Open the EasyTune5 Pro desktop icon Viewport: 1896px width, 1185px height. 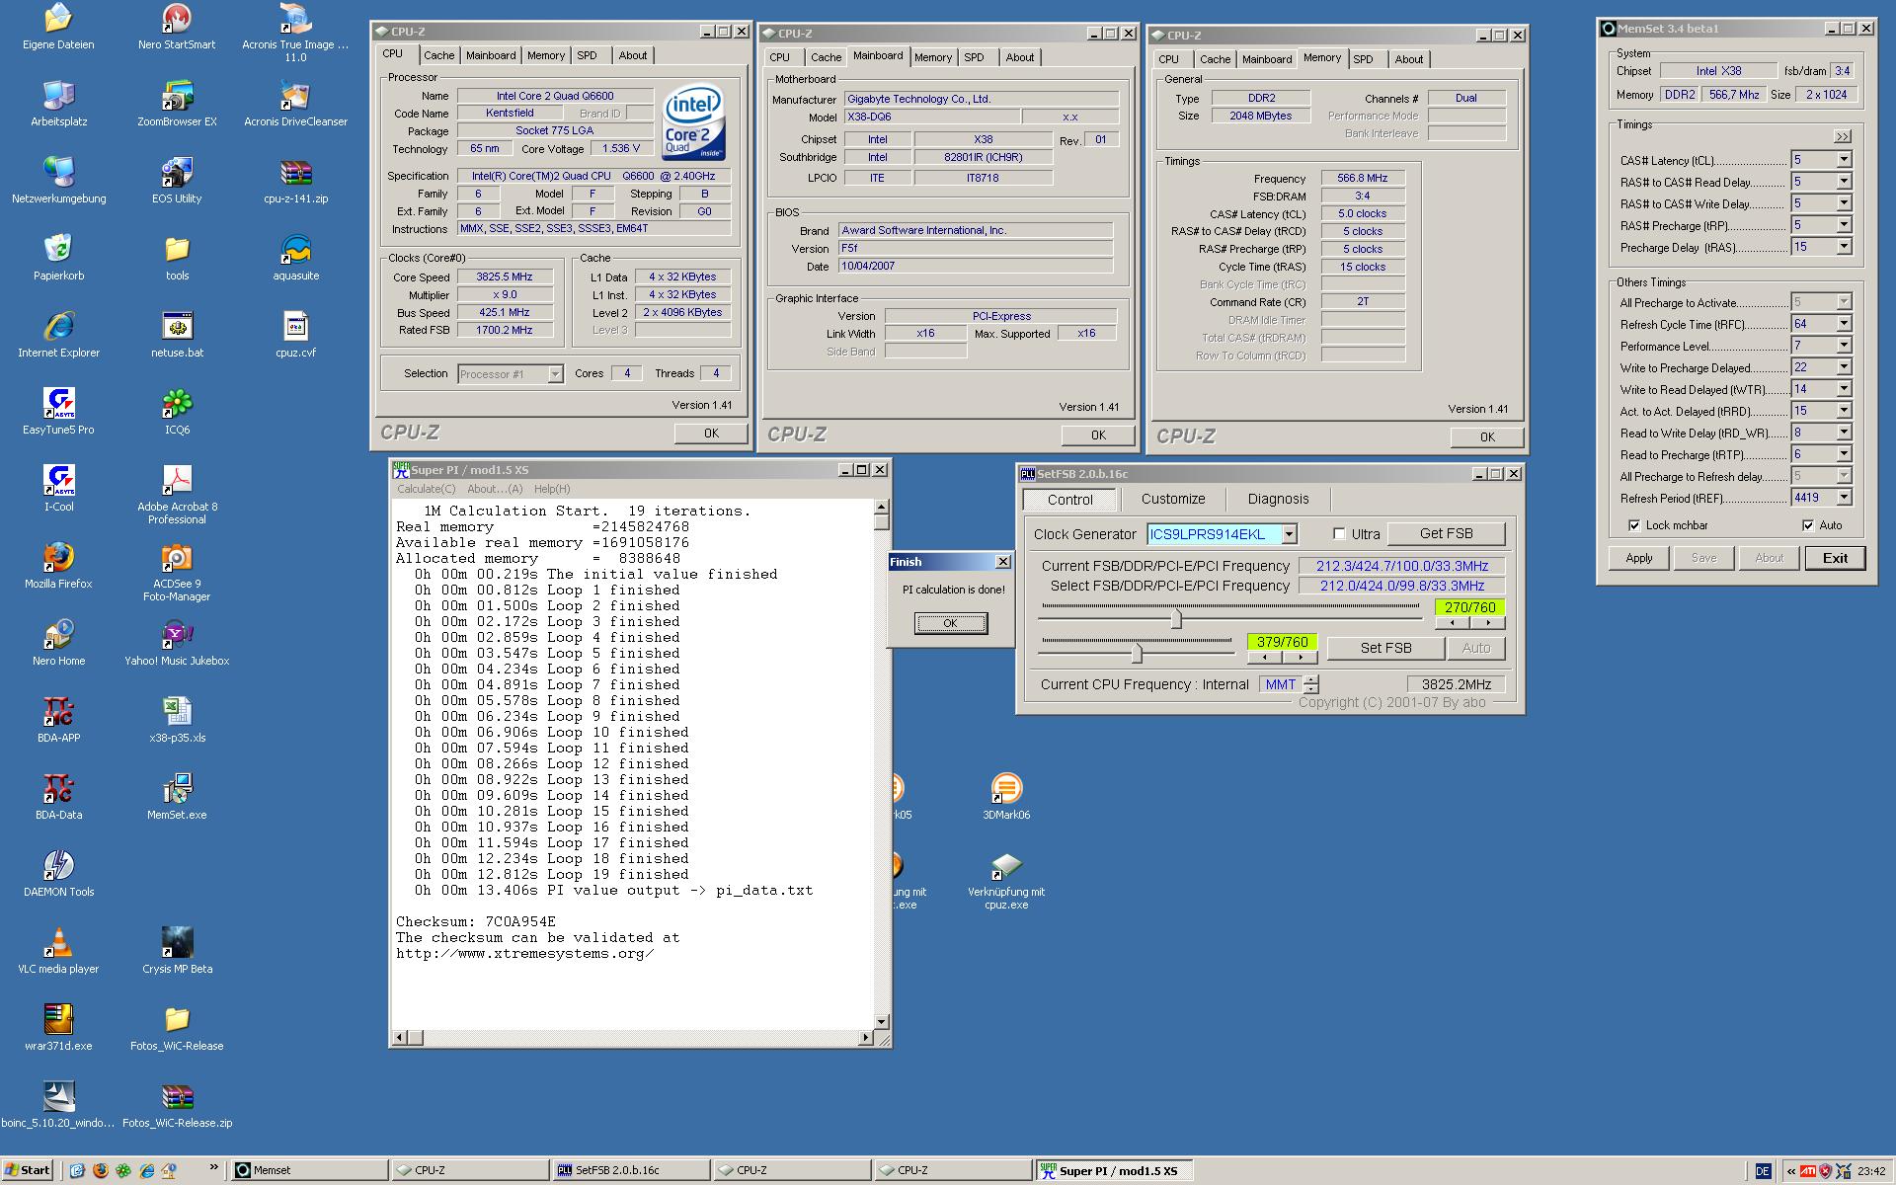point(58,412)
